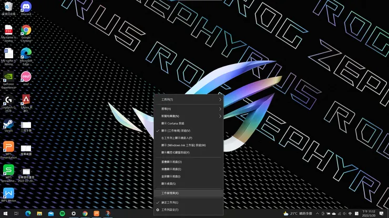This screenshot has width=389, height=218.
Task: Select the Apex Legends shortcut
Action: [26, 103]
